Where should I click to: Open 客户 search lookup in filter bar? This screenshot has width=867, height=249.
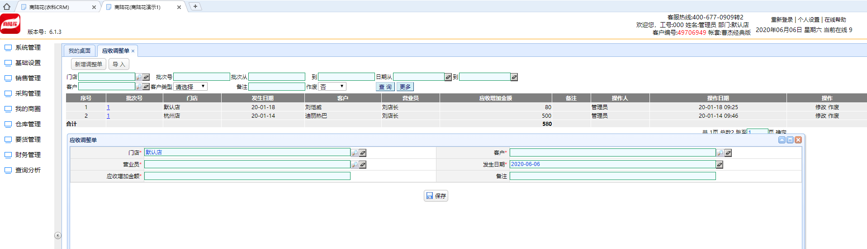coord(139,87)
